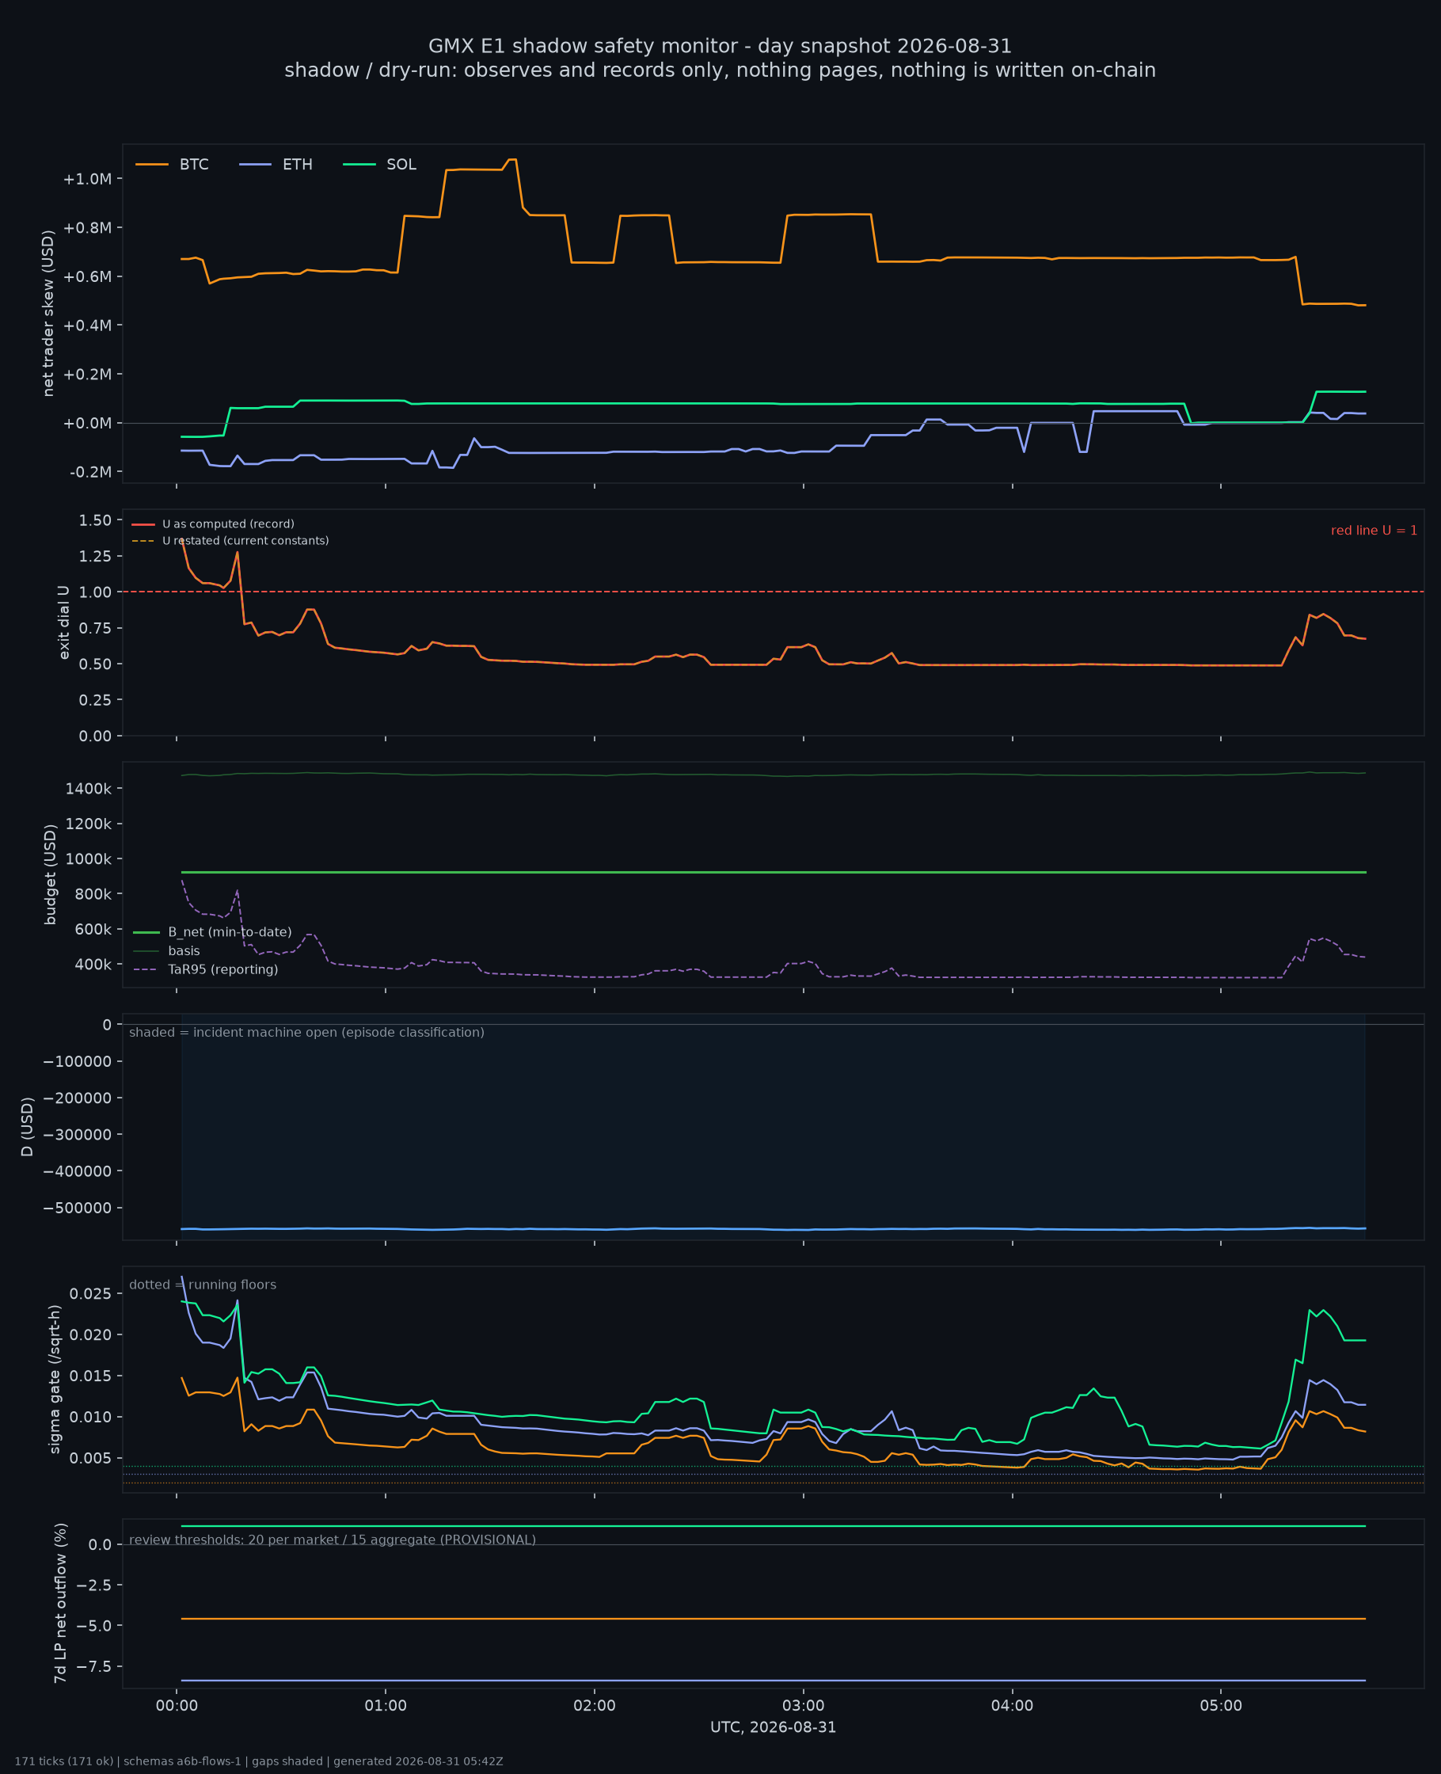The height and width of the screenshot is (1774, 1441).
Task: Click the '−7.5' outflow tick label
Action: [x=95, y=1667]
